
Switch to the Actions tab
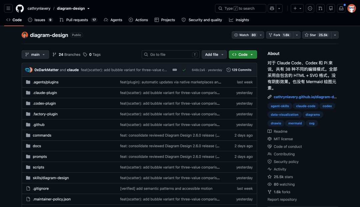pos(138,20)
